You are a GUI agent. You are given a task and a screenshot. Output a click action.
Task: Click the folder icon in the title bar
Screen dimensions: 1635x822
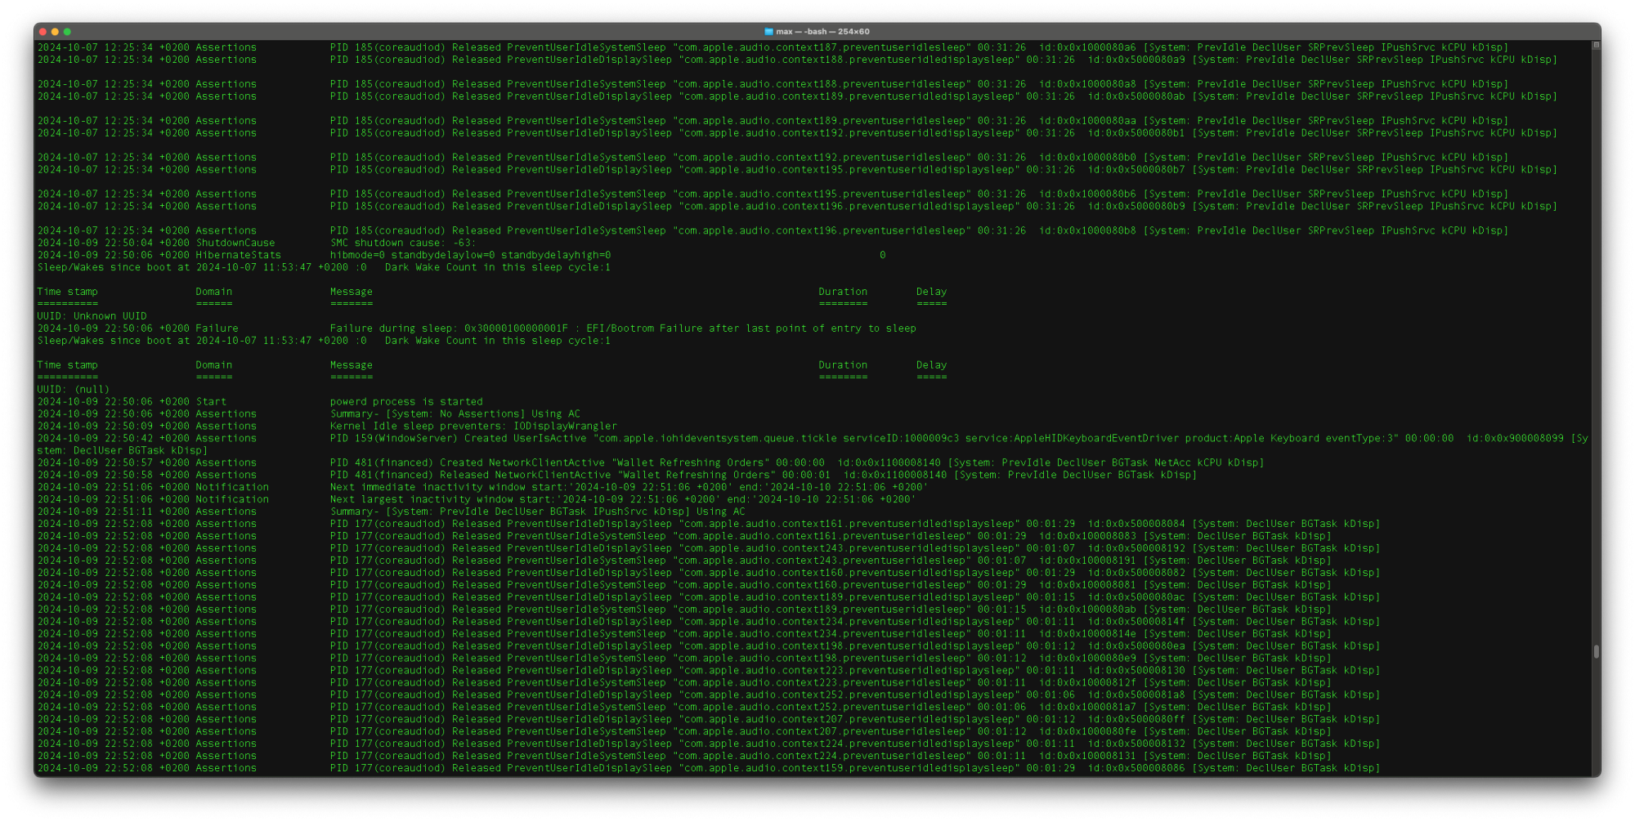(768, 32)
